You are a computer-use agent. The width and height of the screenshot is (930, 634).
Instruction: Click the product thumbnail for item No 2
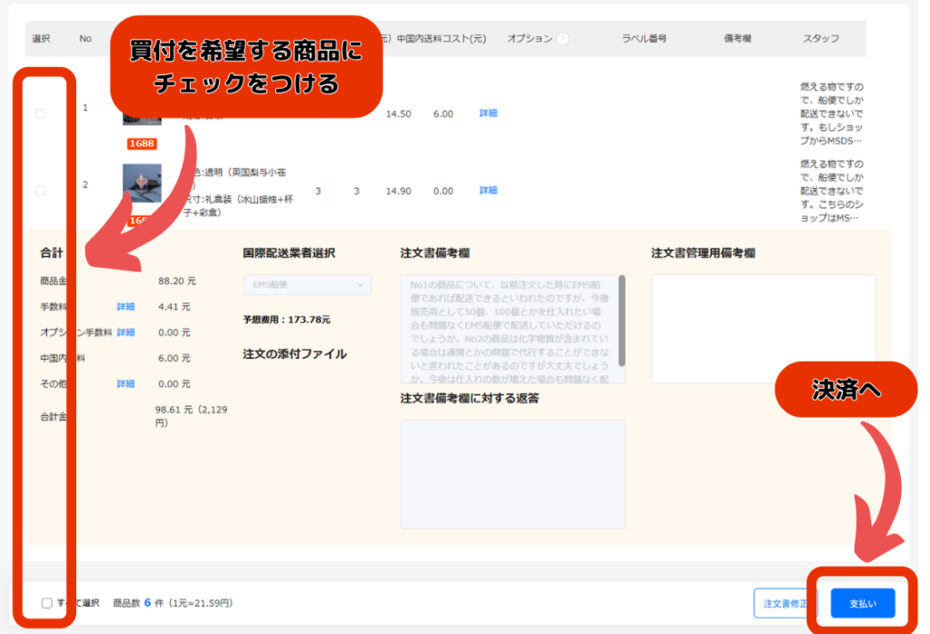coord(142,183)
